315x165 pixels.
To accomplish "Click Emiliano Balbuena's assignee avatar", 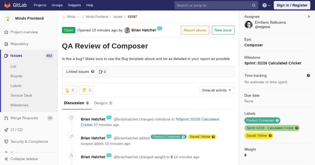I will (249, 25).
